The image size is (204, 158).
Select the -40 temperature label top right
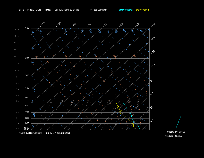pyautogui.click(x=152, y=25)
